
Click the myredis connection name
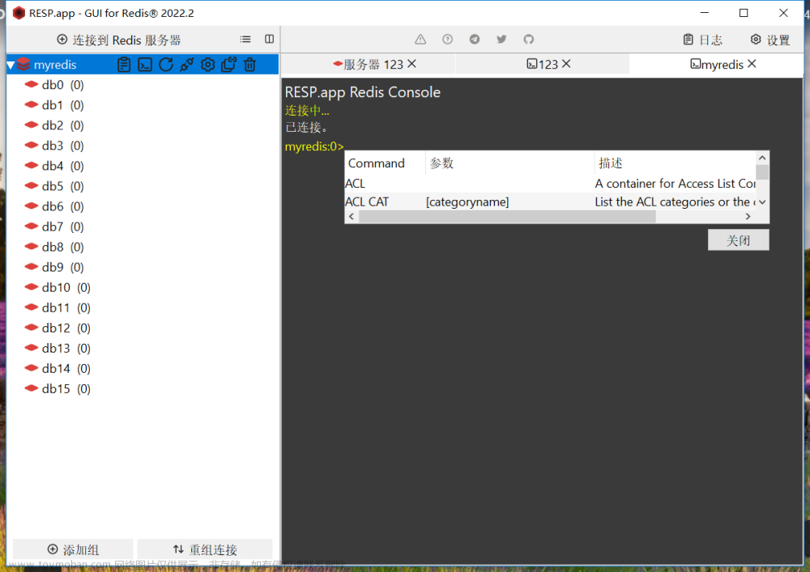coord(55,65)
